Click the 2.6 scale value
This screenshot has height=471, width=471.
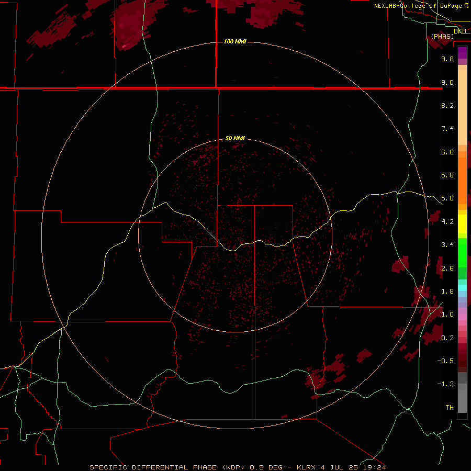[447, 268]
